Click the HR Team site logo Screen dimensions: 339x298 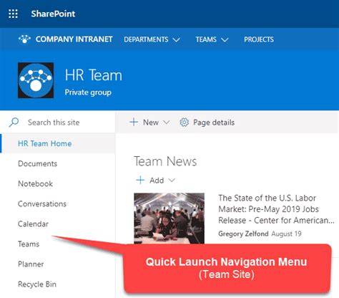pyautogui.click(x=36, y=80)
